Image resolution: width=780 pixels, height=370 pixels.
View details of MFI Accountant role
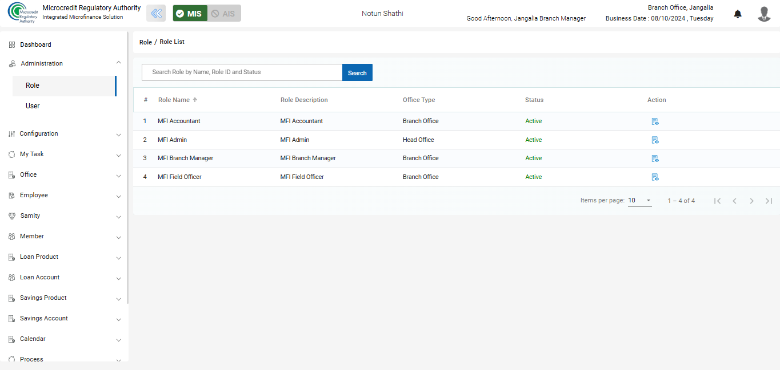tap(655, 121)
